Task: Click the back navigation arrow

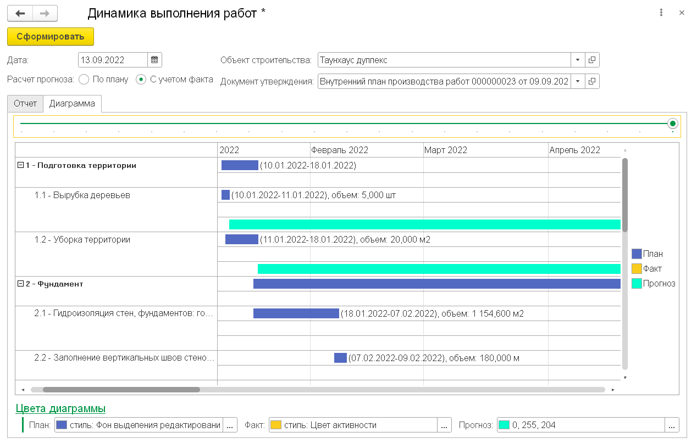Action: click(x=20, y=13)
